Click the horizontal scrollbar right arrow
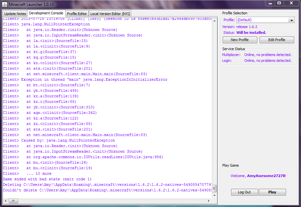 [209, 201]
